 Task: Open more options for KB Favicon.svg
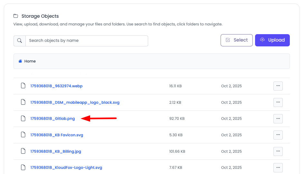278,135
